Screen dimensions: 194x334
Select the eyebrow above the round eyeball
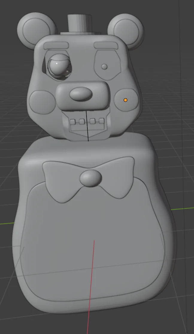pos(56,45)
